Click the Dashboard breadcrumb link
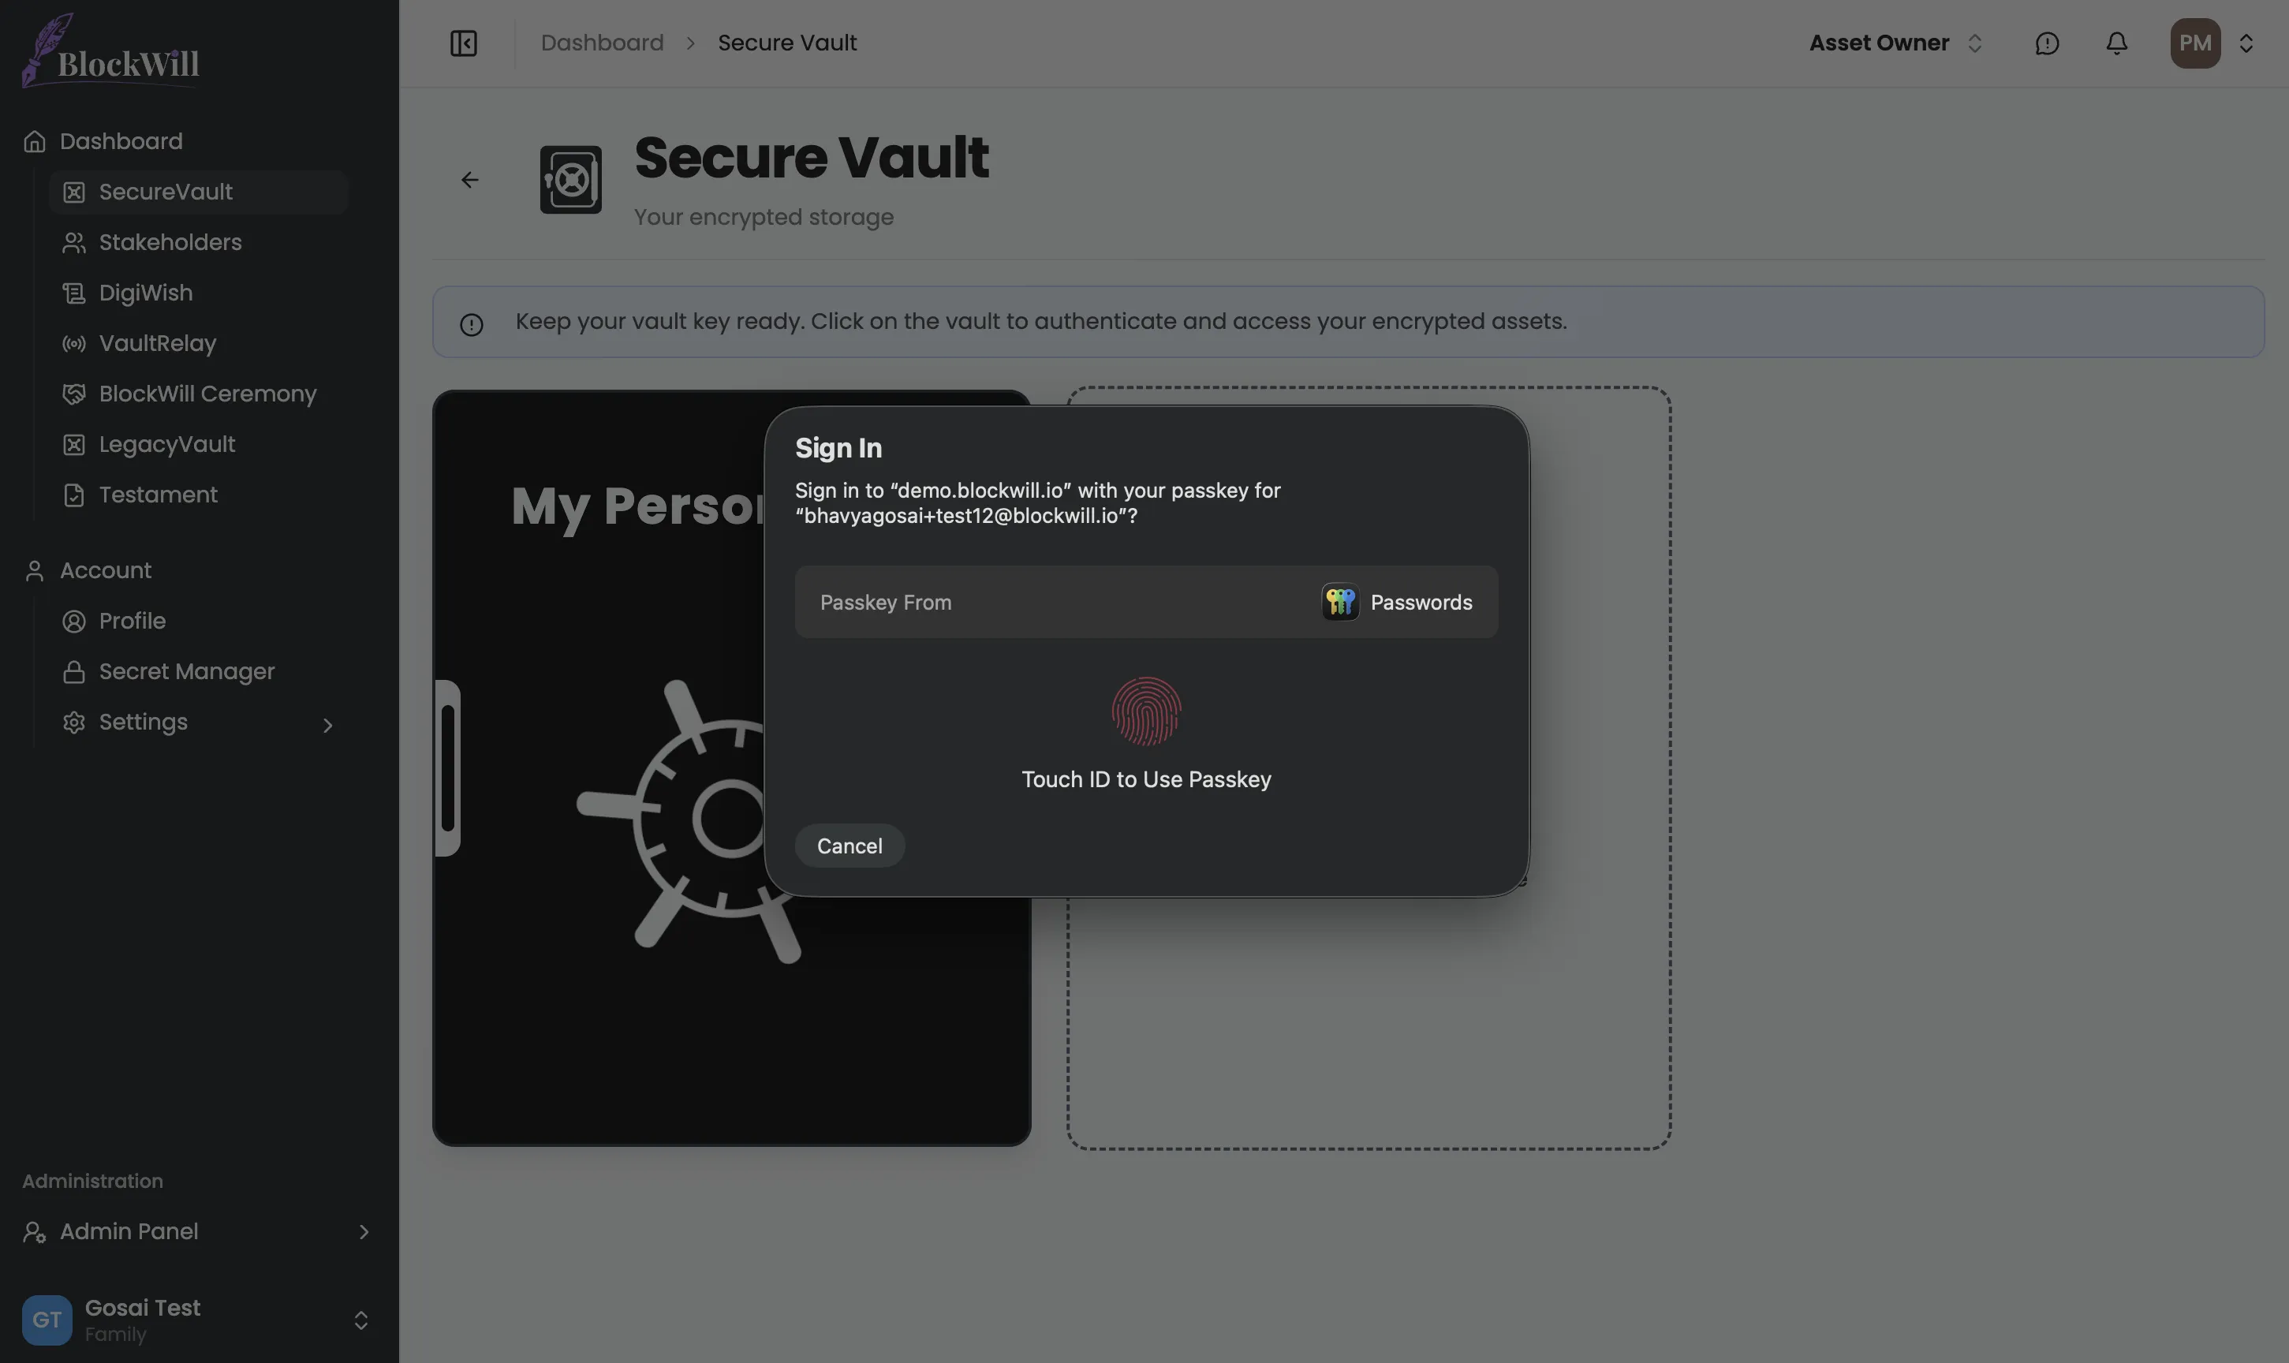 click(601, 43)
